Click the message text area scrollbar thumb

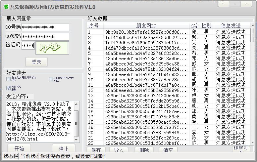coord(77,124)
